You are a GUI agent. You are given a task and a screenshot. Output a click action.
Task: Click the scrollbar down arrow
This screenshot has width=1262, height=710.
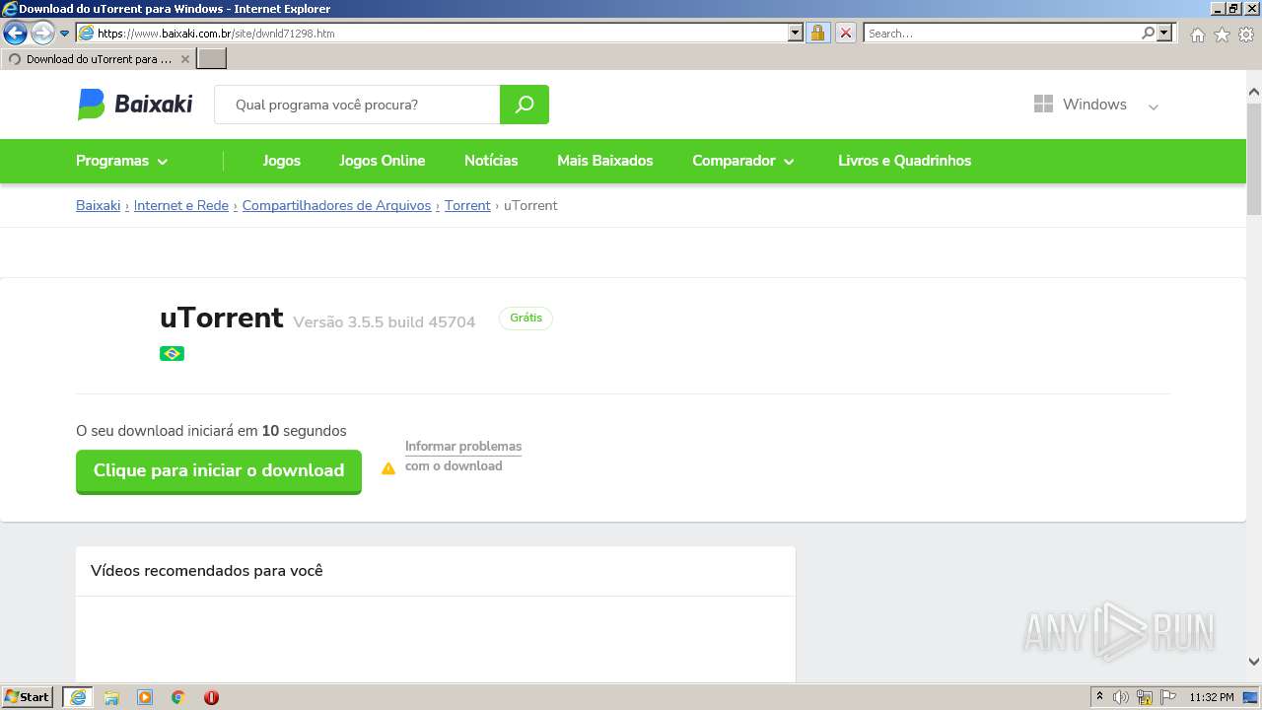[x=1254, y=662]
